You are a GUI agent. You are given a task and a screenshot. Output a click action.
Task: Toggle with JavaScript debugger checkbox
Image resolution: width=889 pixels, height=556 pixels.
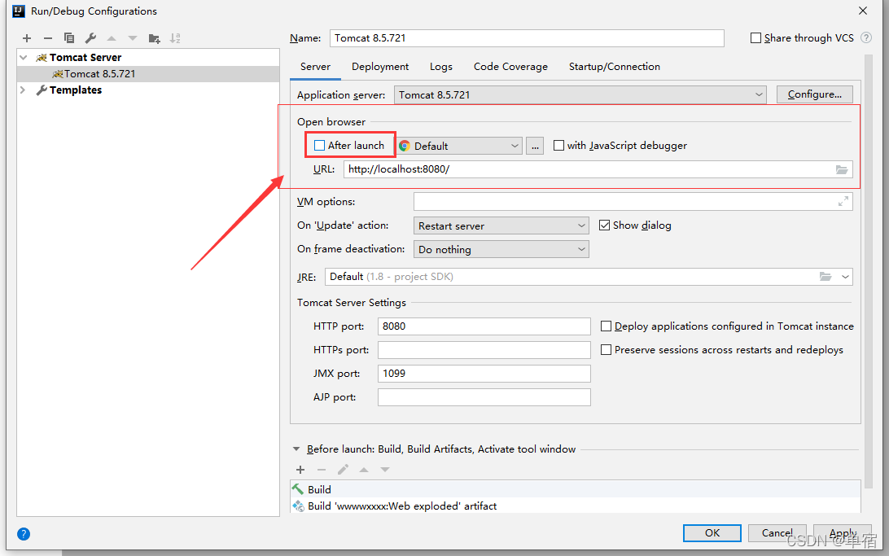(x=558, y=146)
